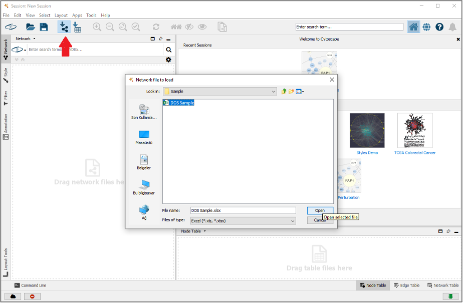Float the Node Table panel icon
Image resolution: width=463 pixels, height=303 pixels.
point(440,231)
